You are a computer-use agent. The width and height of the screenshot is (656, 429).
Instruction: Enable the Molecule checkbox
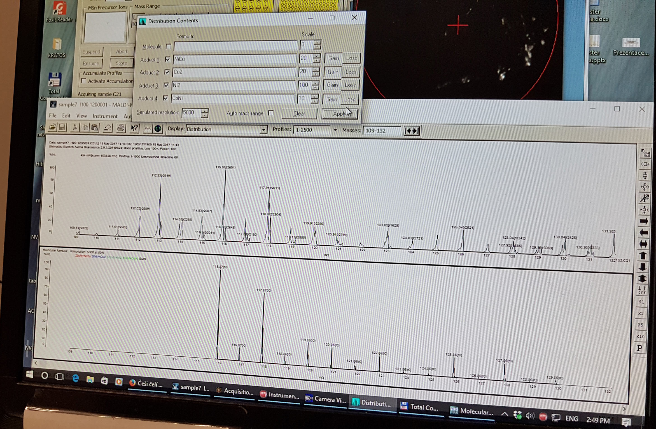point(168,46)
